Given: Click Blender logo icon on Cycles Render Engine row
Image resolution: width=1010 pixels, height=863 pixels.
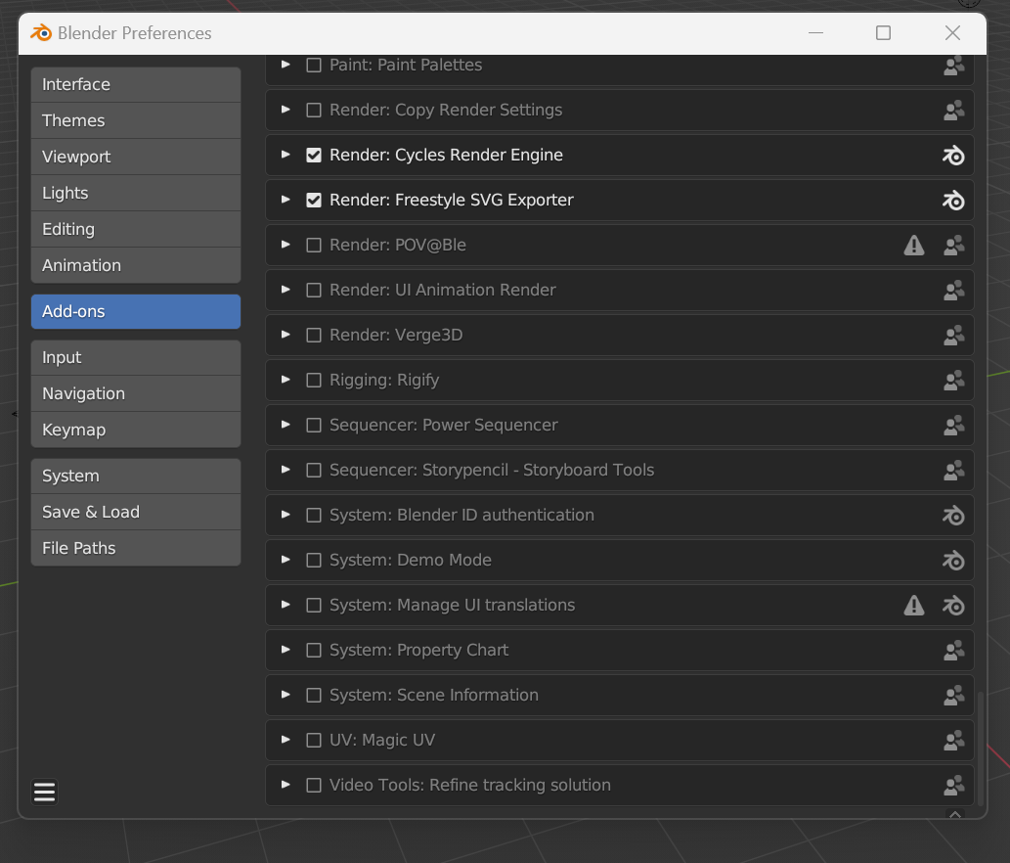Looking at the screenshot, I should (x=954, y=156).
